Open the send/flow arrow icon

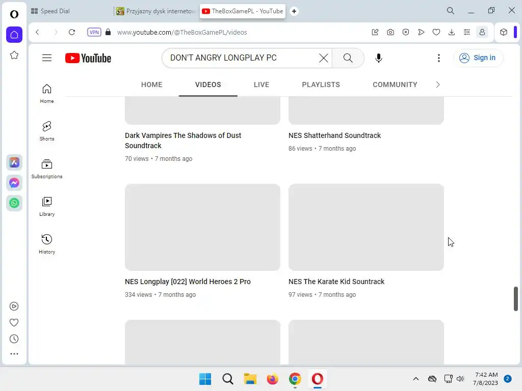tap(421, 32)
